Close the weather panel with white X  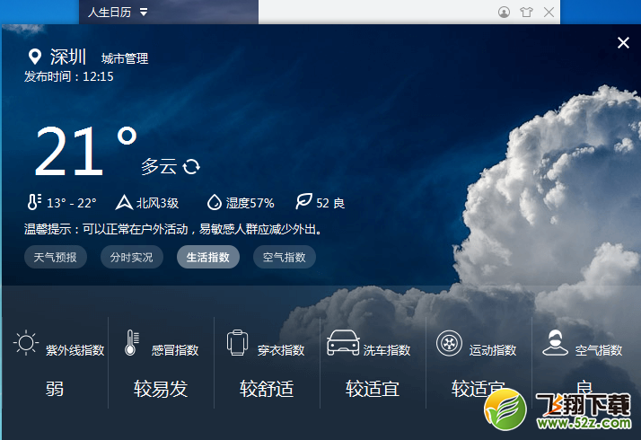click(623, 42)
